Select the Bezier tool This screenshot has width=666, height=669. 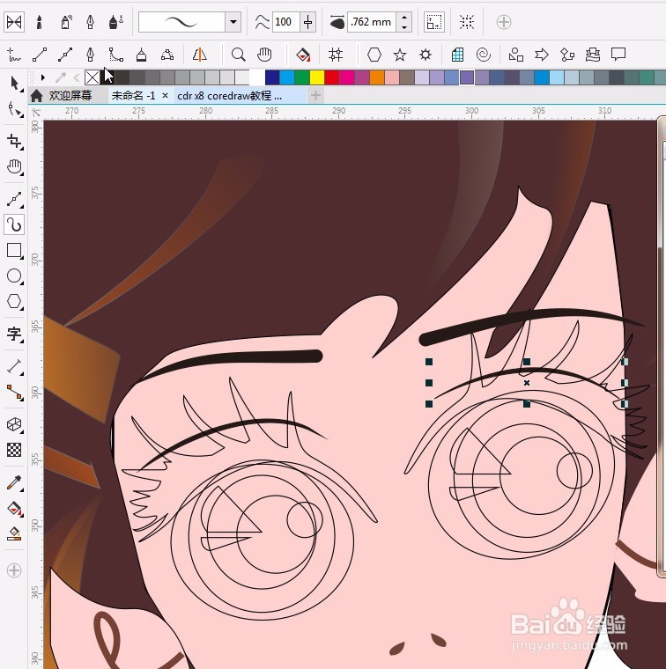click(x=65, y=55)
